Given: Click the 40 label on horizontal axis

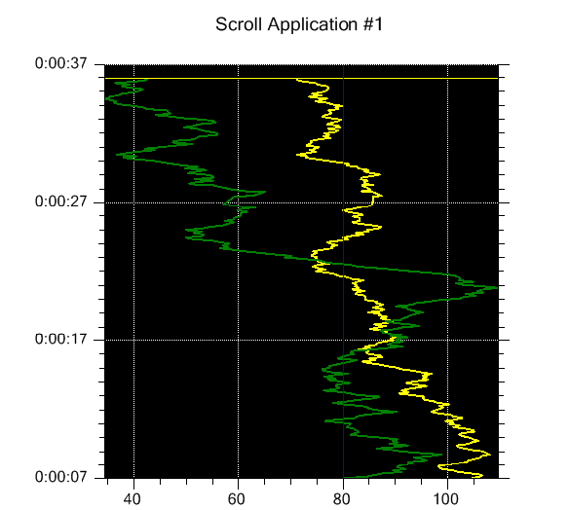Looking at the screenshot, I should click(x=132, y=499).
